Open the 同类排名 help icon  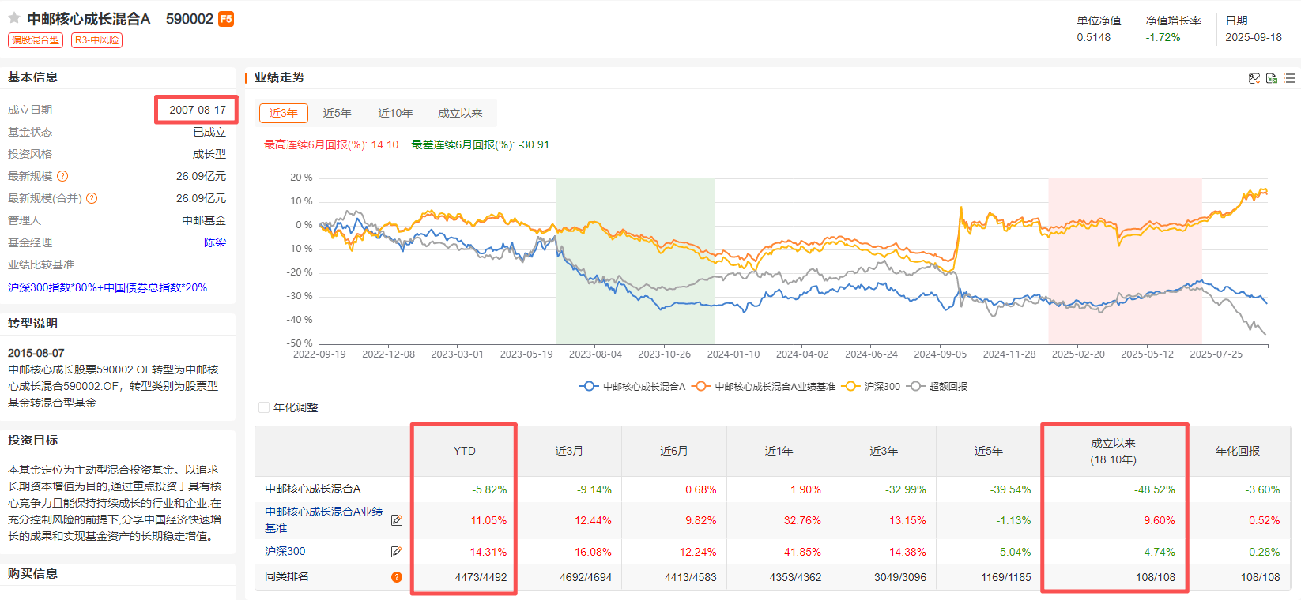tap(397, 577)
